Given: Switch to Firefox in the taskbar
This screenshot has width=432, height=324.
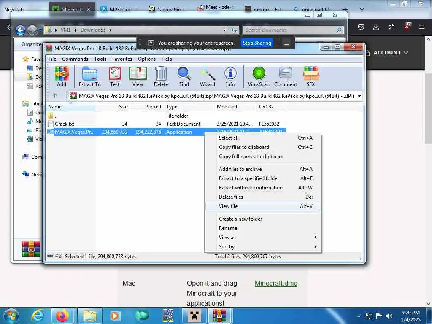Looking at the screenshot, I should coord(62,316).
